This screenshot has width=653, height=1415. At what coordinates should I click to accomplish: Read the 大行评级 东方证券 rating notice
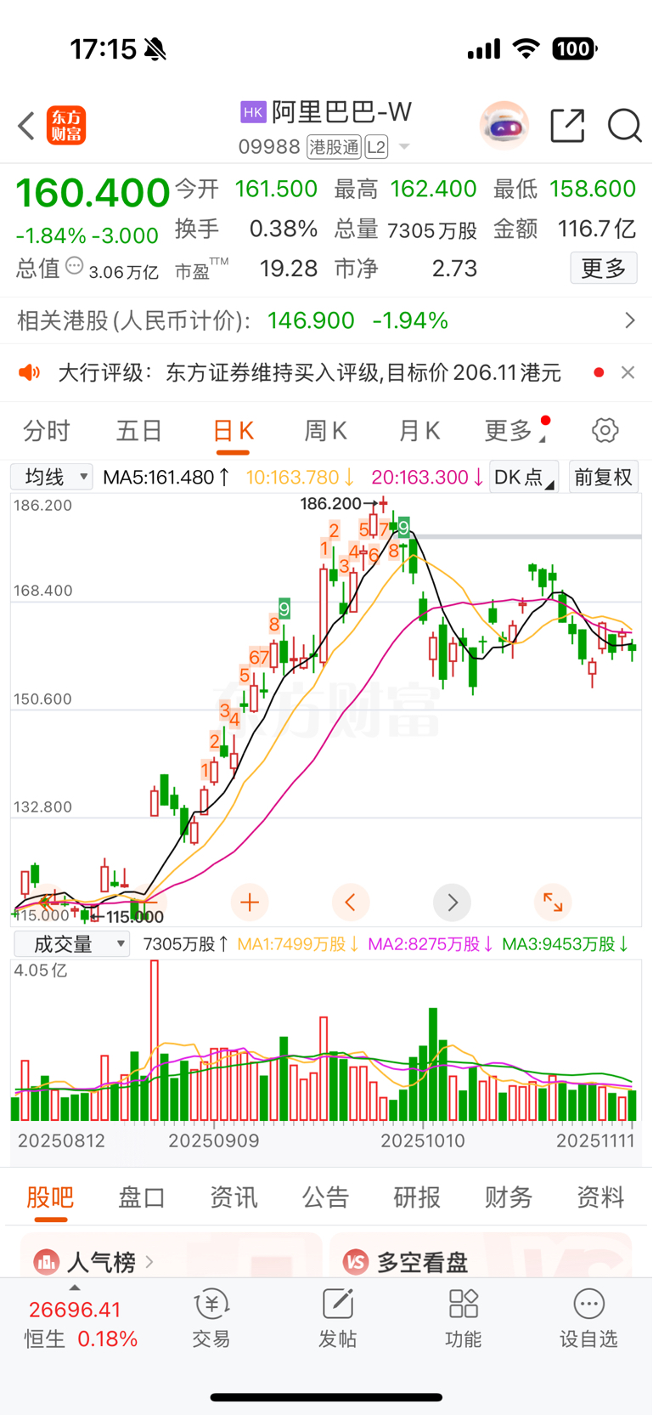[x=309, y=372]
